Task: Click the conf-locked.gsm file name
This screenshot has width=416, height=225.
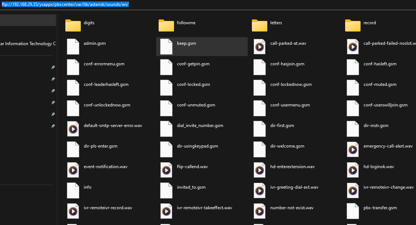Action: point(193,84)
